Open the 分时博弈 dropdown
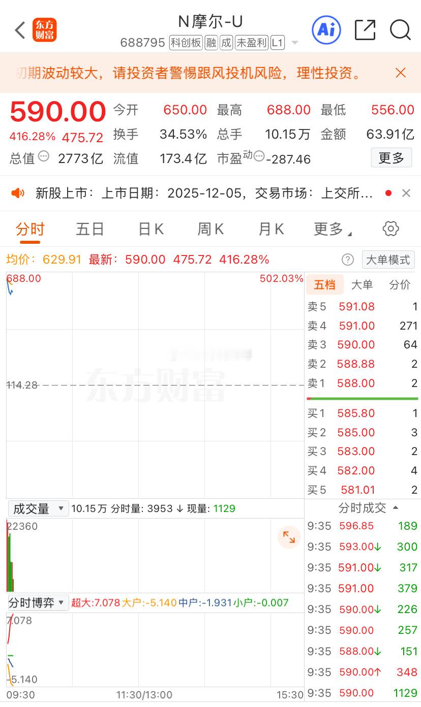421x707 pixels. tap(36, 603)
